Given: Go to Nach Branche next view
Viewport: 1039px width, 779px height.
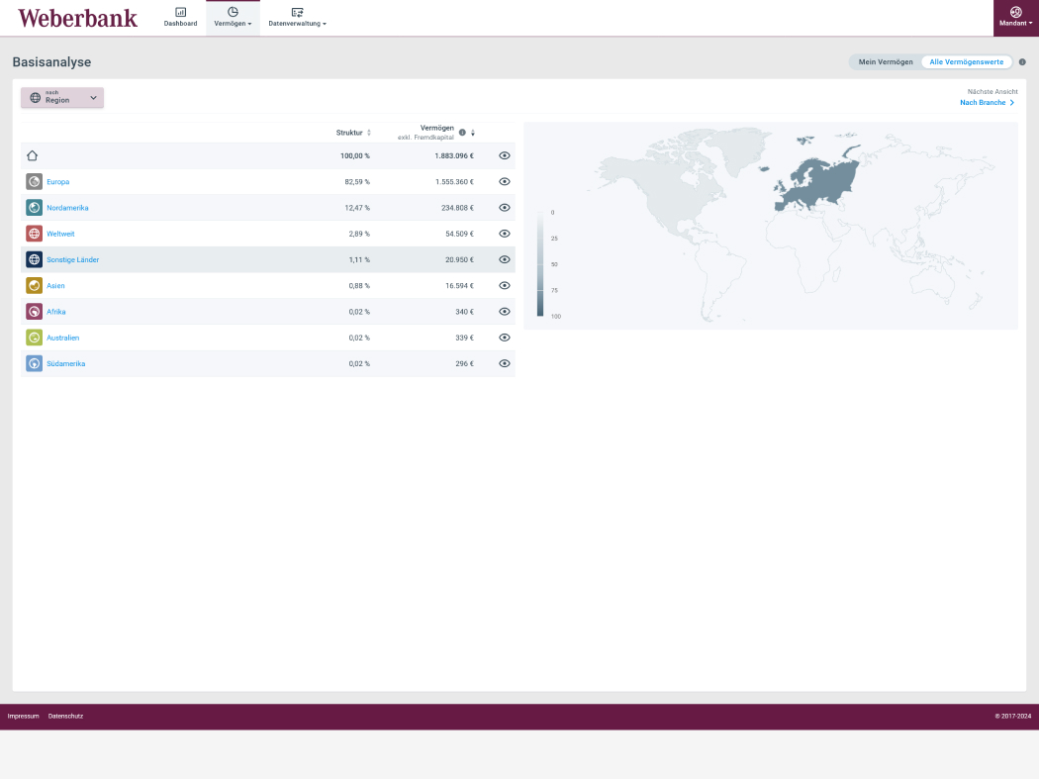Looking at the screenshot, I should [x=987, y=103].
